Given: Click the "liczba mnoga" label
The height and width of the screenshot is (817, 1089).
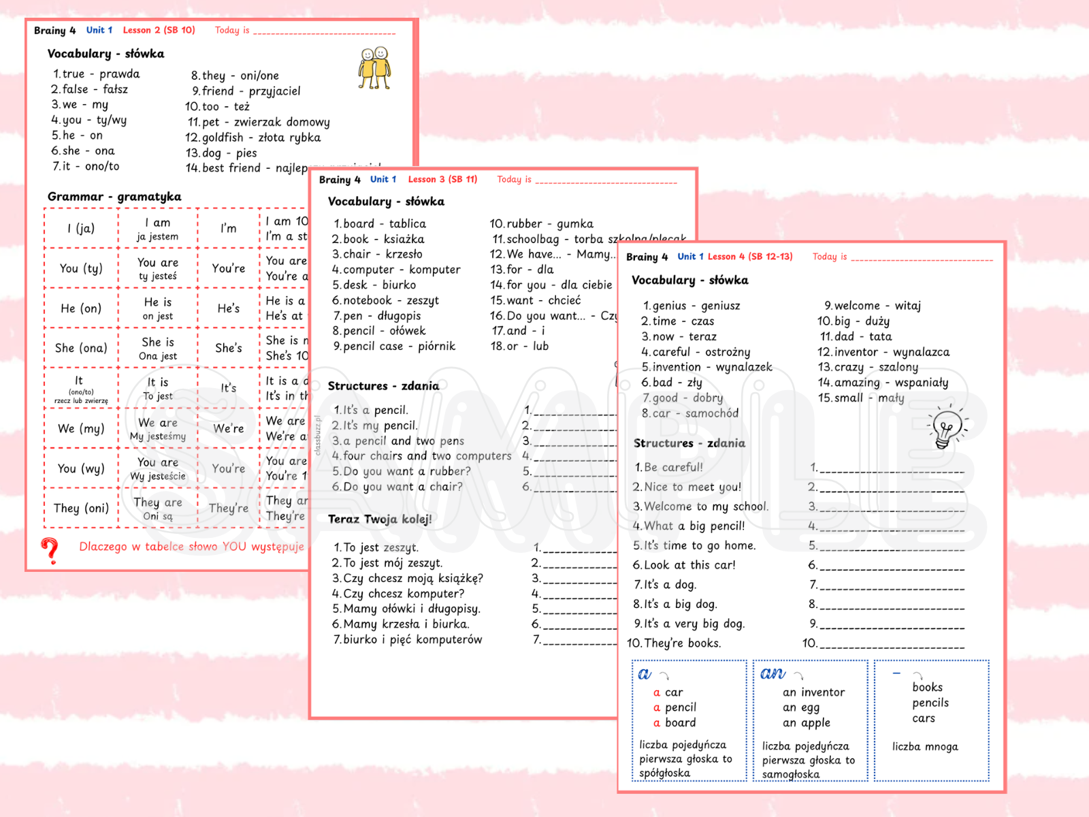Looking at the screenshot, I should (x=925, y=747).
